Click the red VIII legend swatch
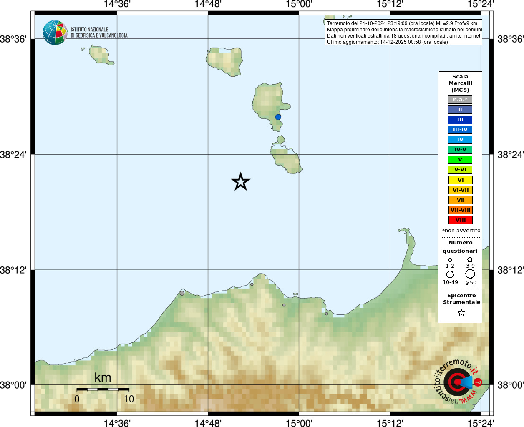The height and width of the screenshot is (427, 524). click(460, 220)
